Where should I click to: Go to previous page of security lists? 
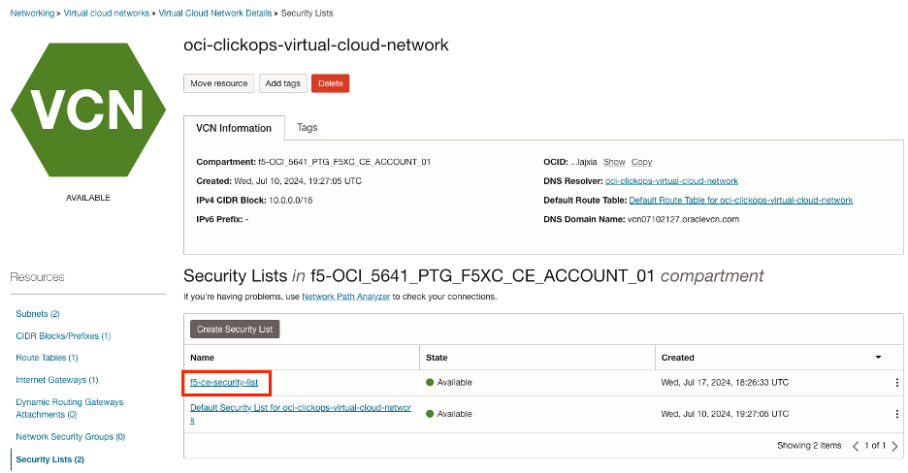[x=856, y=446]
